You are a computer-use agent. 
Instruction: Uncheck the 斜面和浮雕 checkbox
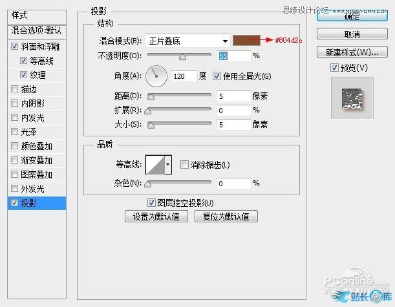click(15, 47)
